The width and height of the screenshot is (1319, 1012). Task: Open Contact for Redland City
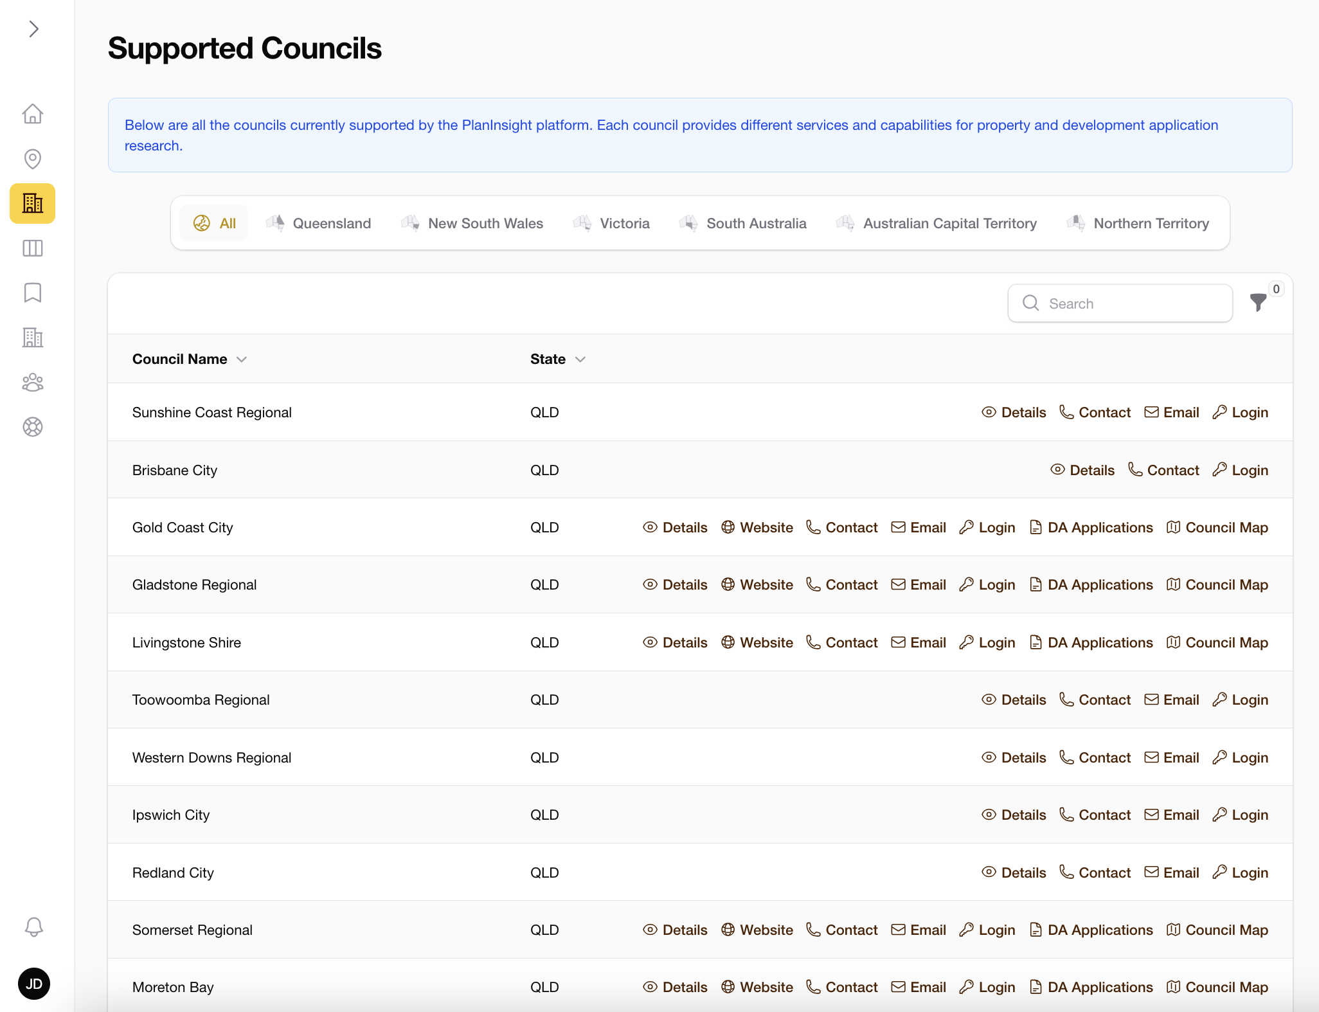[x=1095, y=872]
